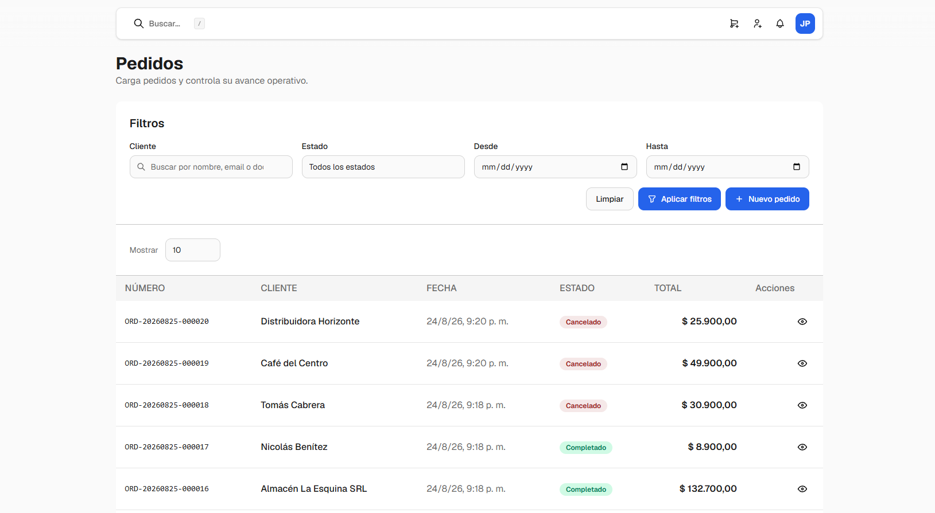Open the Estado dropdown Todos los estados
The height and width of the screenshot is (513, 935).
(x=383, y=167)
